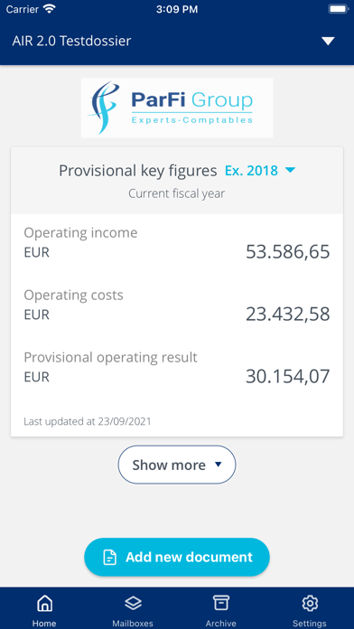Check the Wi-Fi signal icon in status bar
Image resolution: width=354 pixels, height=629 pixels.
coord(50,9)
